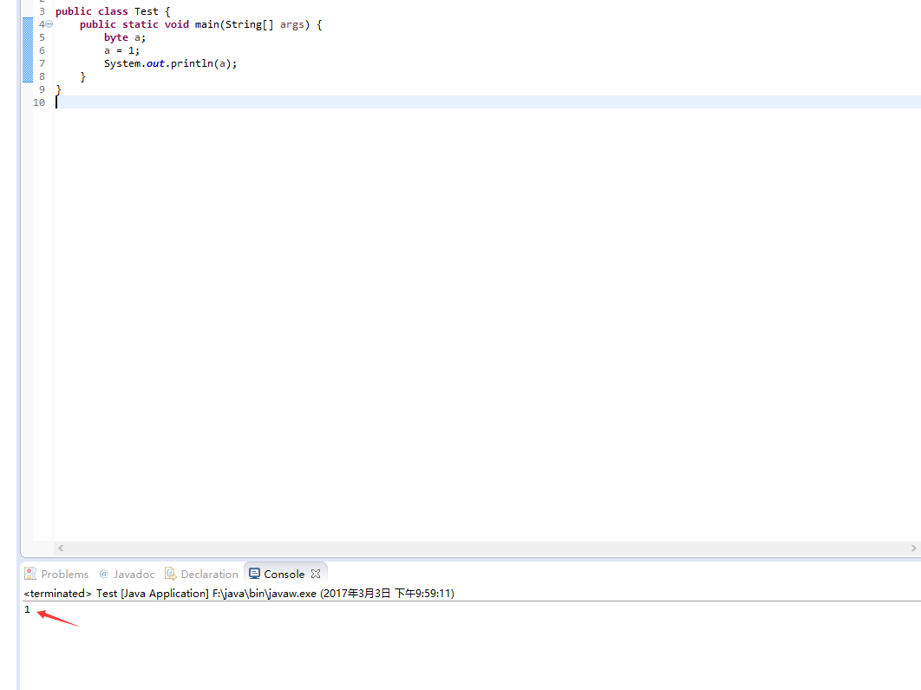Image resolution: width=921 pixels, height=690 pixels.
Task: Click the horizontal scrollbar's right arrow
Action: [x=914, y=548]
